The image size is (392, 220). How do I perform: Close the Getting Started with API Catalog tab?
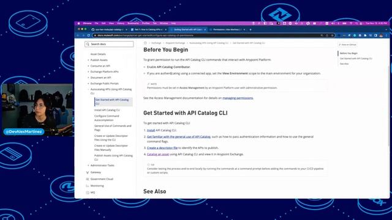[205, 29]
